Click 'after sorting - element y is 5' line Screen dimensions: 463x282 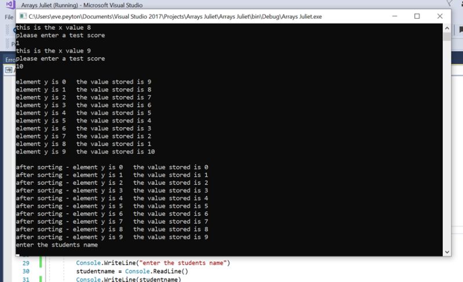coord(112,206)
